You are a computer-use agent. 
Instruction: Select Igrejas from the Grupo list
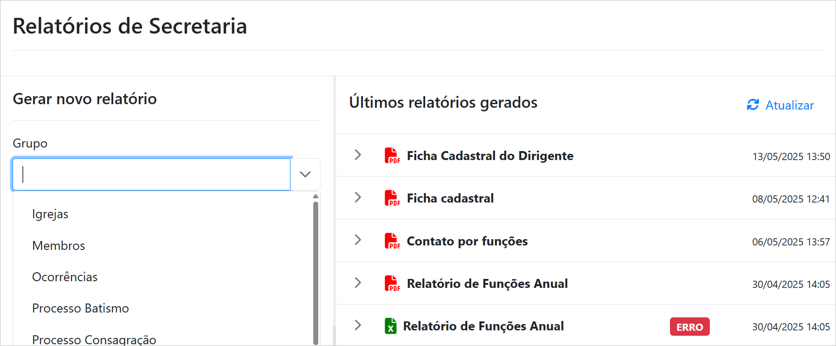tap(50, 214)
